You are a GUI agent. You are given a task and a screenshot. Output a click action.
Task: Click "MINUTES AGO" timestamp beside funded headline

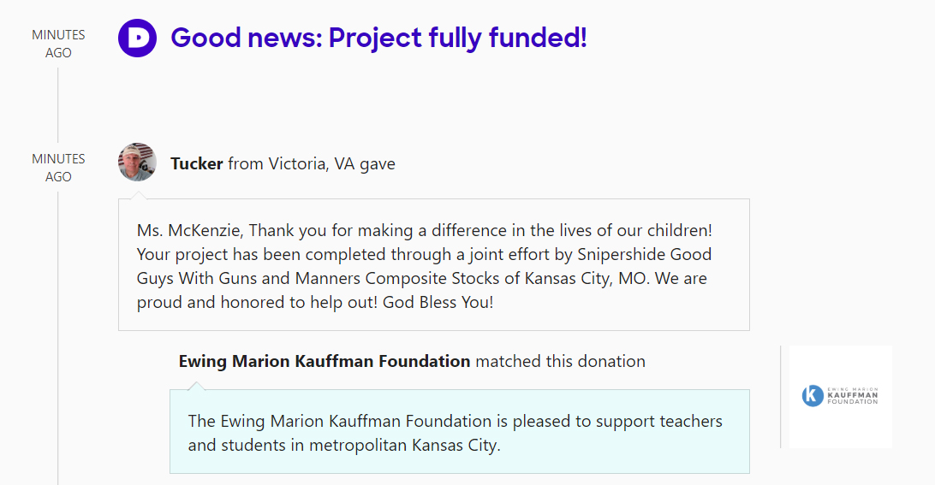pyautogui.click(x=58, y=44)
